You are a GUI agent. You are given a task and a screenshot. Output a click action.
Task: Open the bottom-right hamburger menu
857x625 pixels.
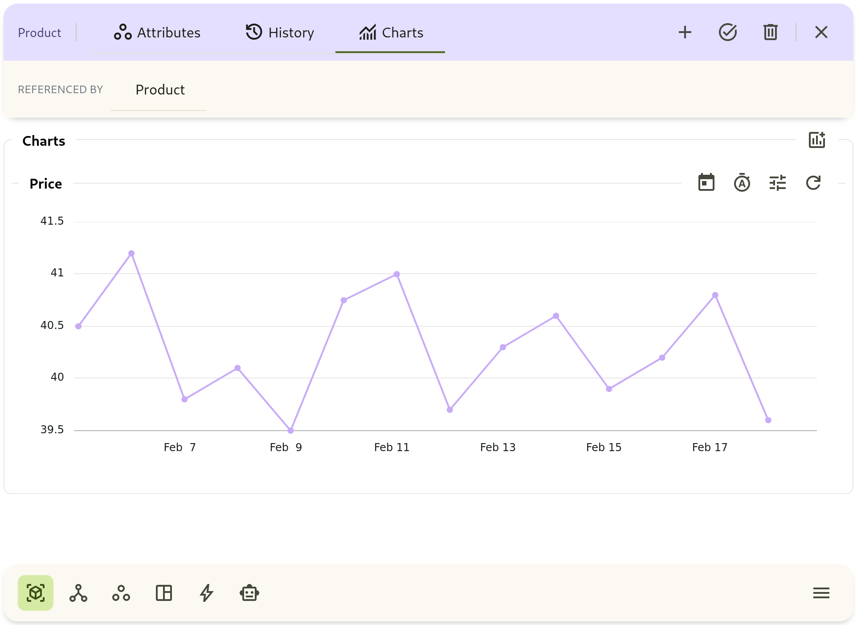click(821, 593)
